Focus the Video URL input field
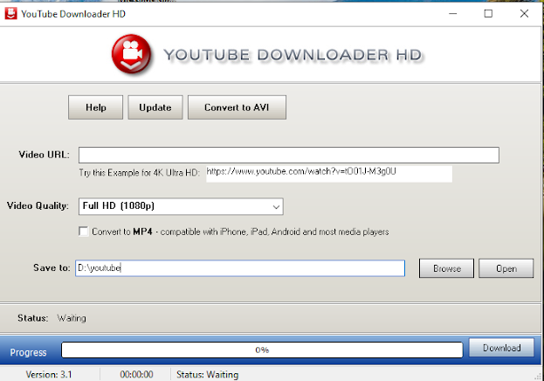The height and width of the screenshot is (381, 544). (289, 155)
